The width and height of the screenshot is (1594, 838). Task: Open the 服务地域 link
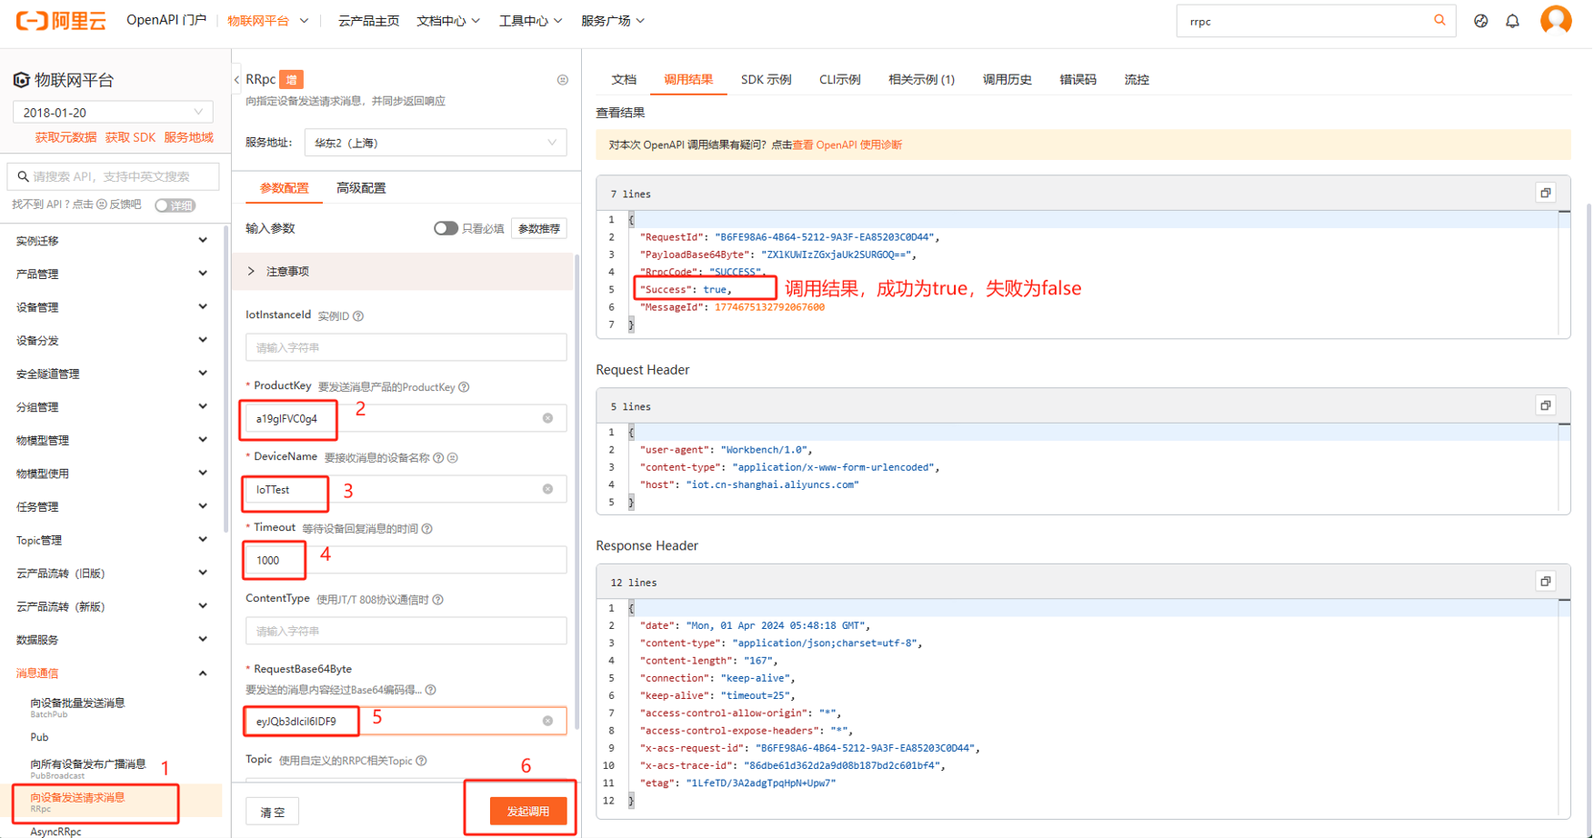(188, 137)
